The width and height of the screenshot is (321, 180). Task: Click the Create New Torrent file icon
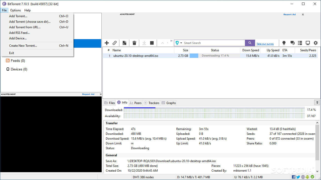pos(124,43)
